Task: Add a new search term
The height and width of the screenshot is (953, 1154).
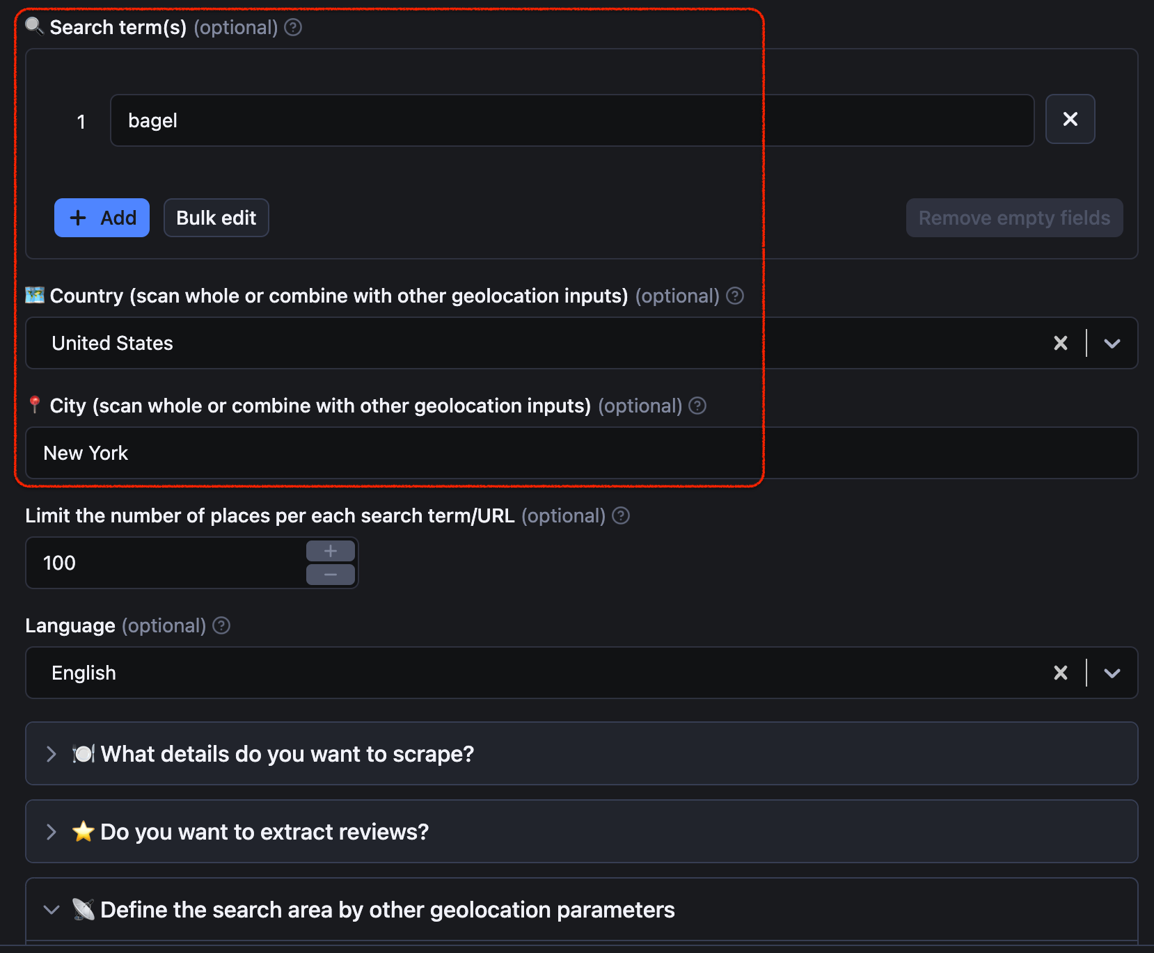Action: point(102,218)
